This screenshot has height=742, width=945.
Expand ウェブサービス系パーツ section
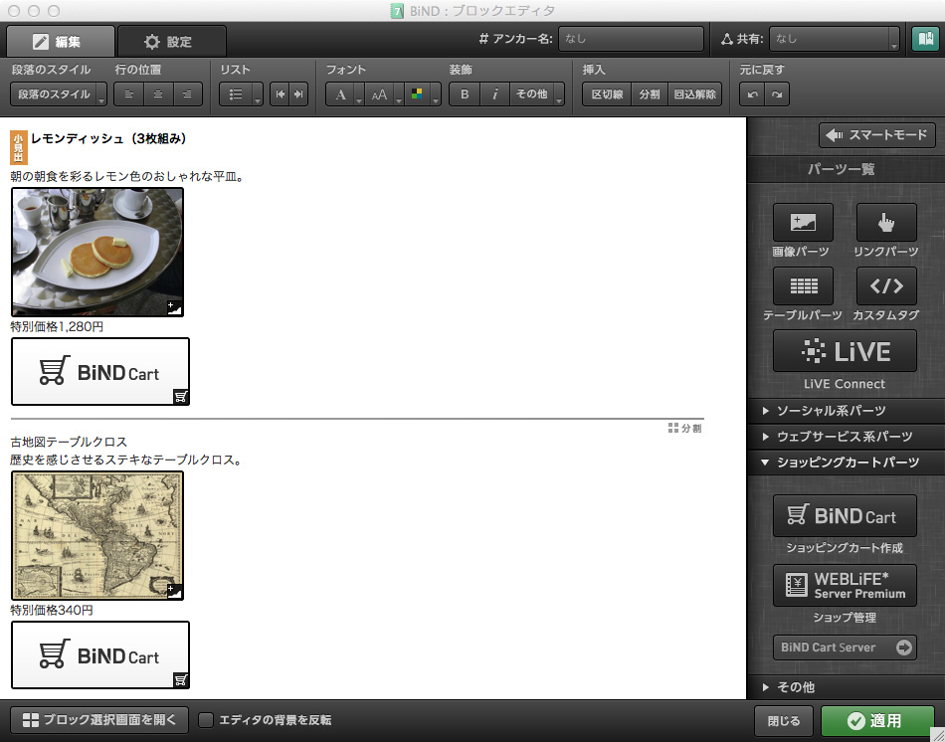click(x=846, y=437)
